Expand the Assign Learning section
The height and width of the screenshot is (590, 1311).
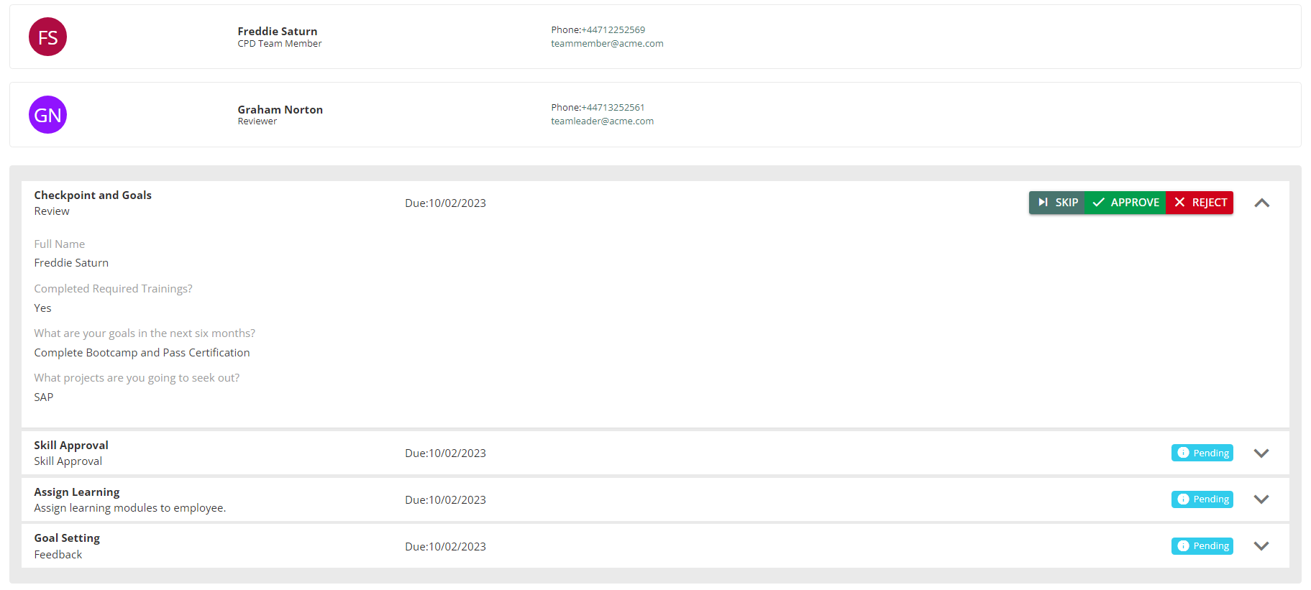click(x=1261, y=499)
